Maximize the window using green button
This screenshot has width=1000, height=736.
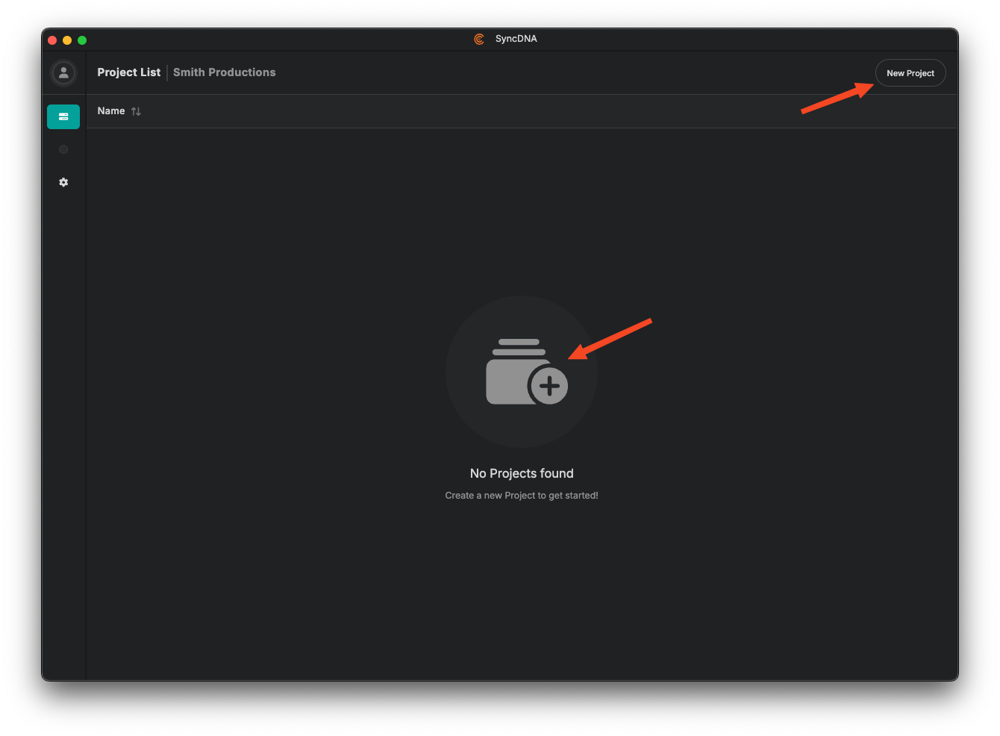[82, 40]
